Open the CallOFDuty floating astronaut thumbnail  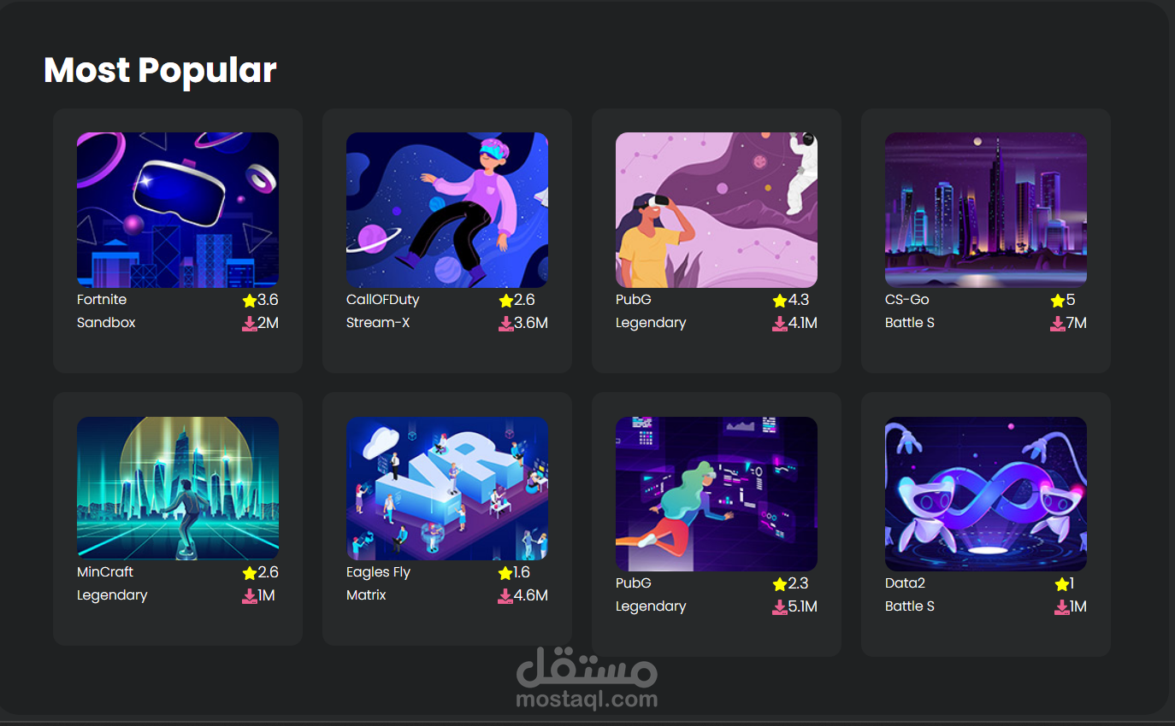(447, 210)
